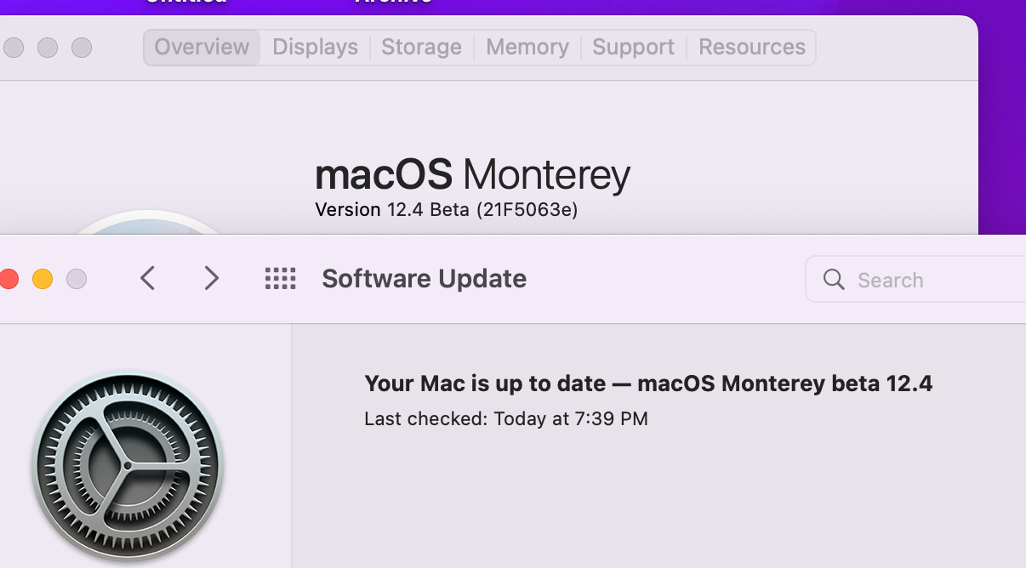Click the macOS Monterey title
This screenshot has height=568, width=1026.
pos(472,174)
